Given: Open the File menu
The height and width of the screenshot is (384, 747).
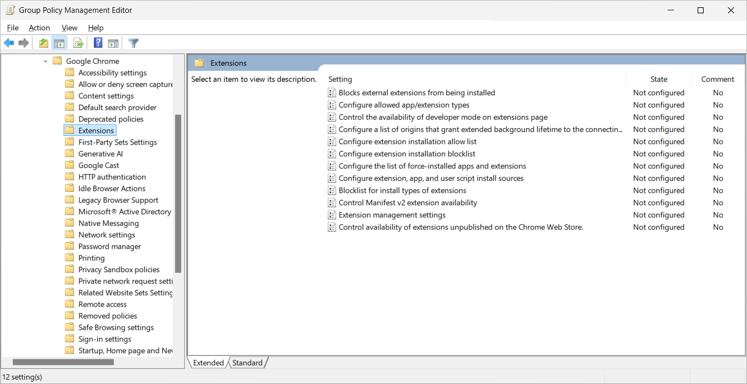Looking at the screenshot, I should pyautogui.click(x=13, y=28).
